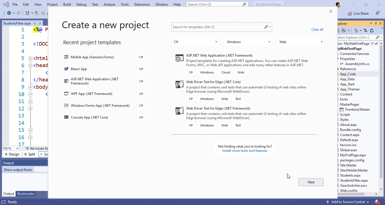This screenshot has height=205, width=385.
Task: Toggle the Solution Explorer auto-hide pin
Action: [x=376, y=24]
